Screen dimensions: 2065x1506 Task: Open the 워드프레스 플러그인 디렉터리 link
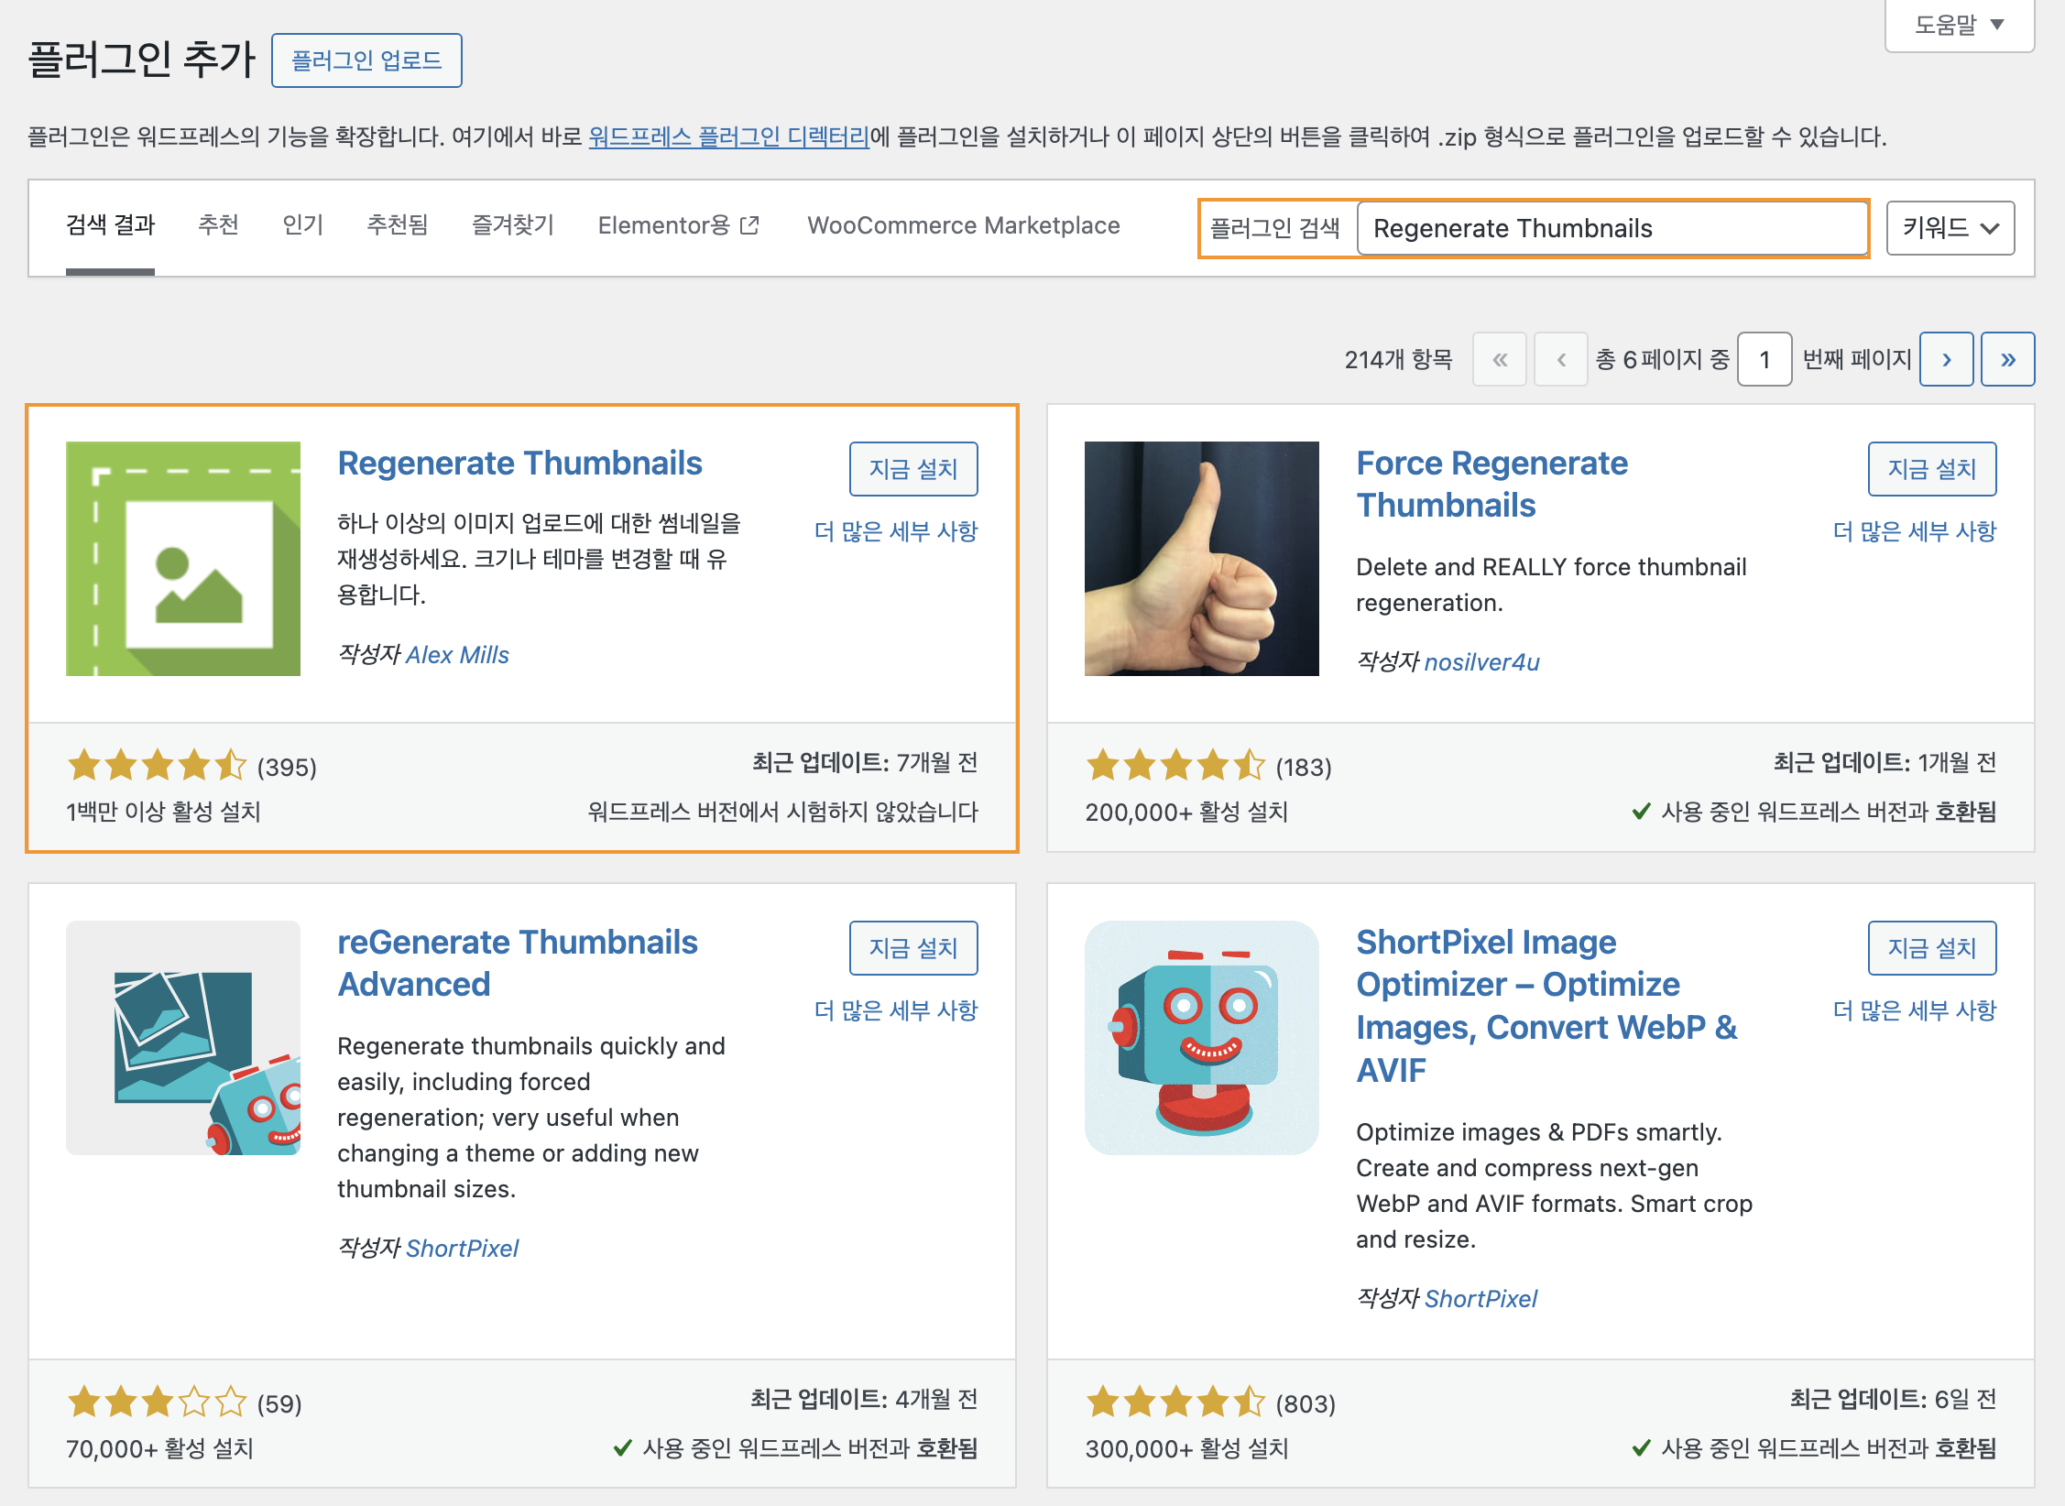tap(728, 137)
